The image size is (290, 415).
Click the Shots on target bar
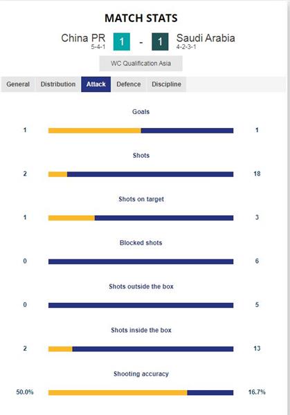pyautogui.click(x=141, y=218)
